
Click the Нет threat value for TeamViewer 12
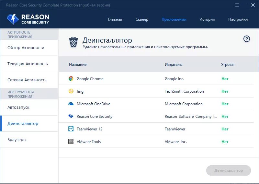(x=225, y=129)
